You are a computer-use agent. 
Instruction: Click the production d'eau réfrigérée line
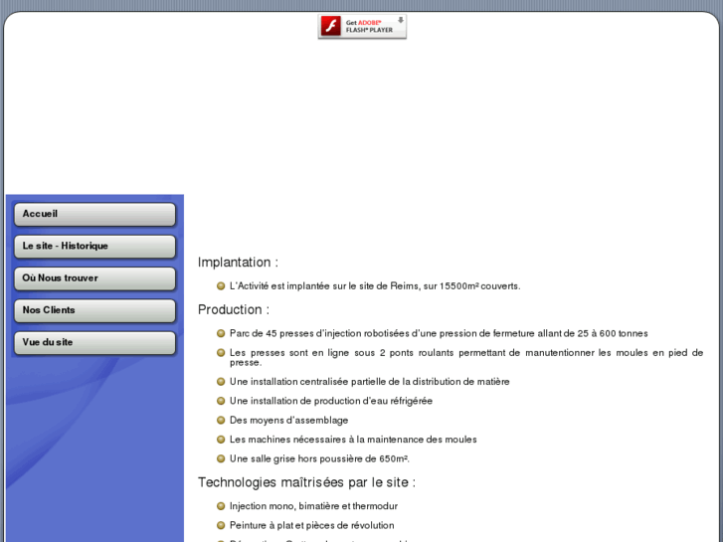coord(331,401)
